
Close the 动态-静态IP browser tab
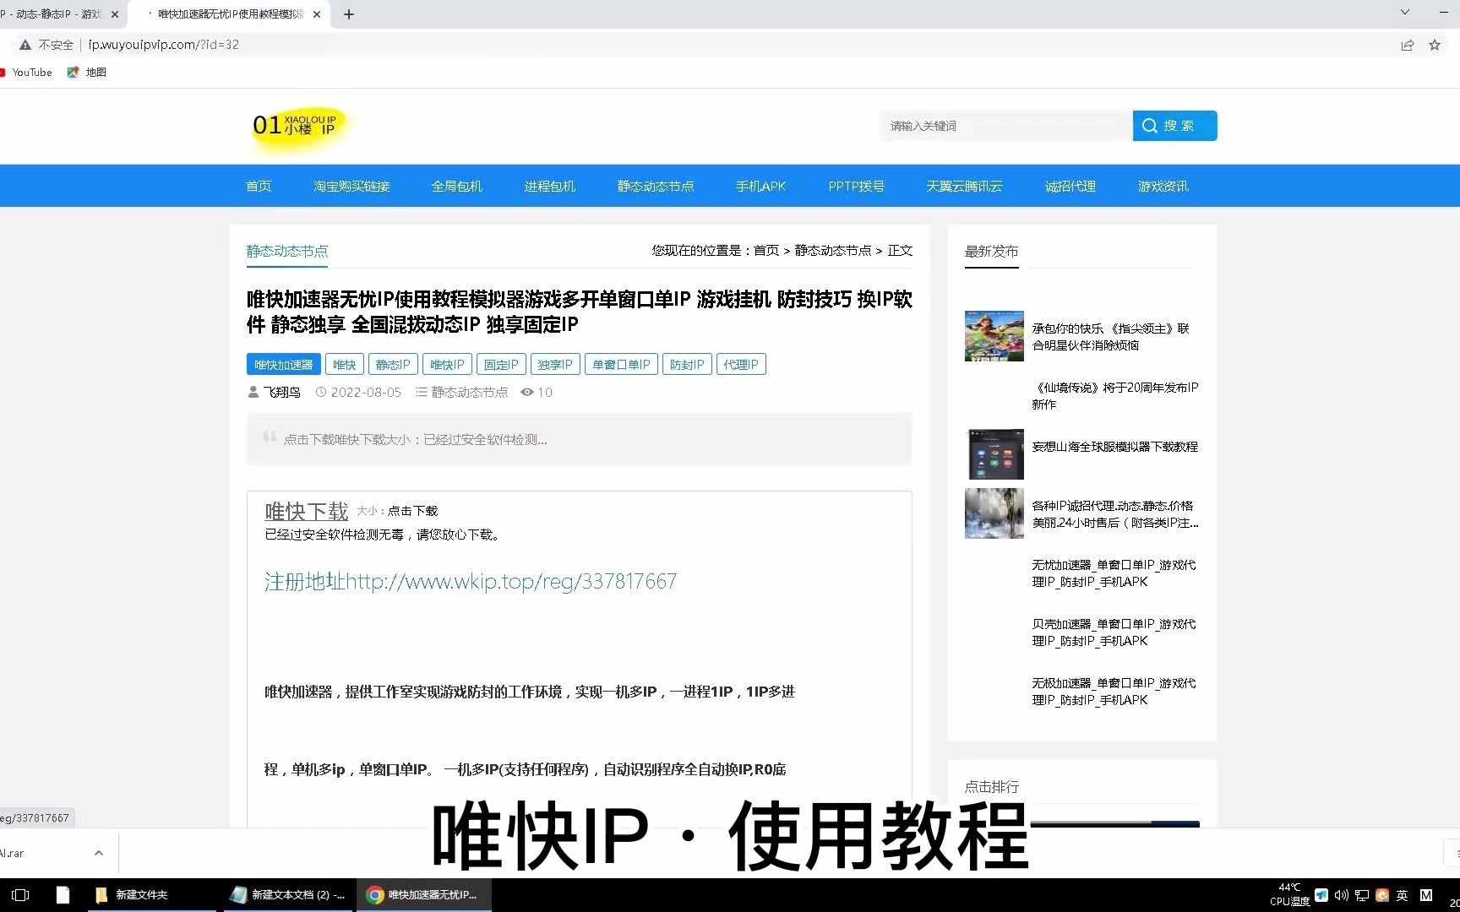[x=115, y=14]
